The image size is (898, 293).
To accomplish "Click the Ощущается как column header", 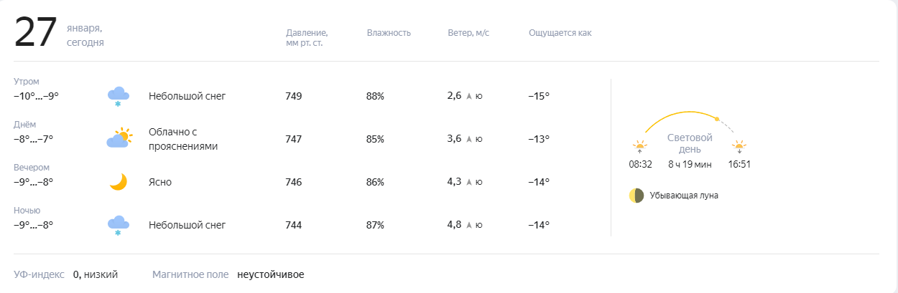I will coord(560,33).
